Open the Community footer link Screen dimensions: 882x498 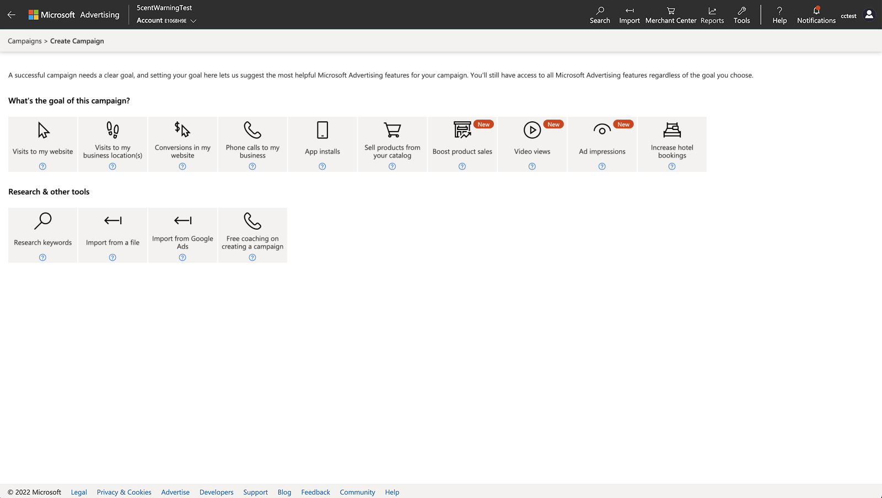[x=357, y=492]
